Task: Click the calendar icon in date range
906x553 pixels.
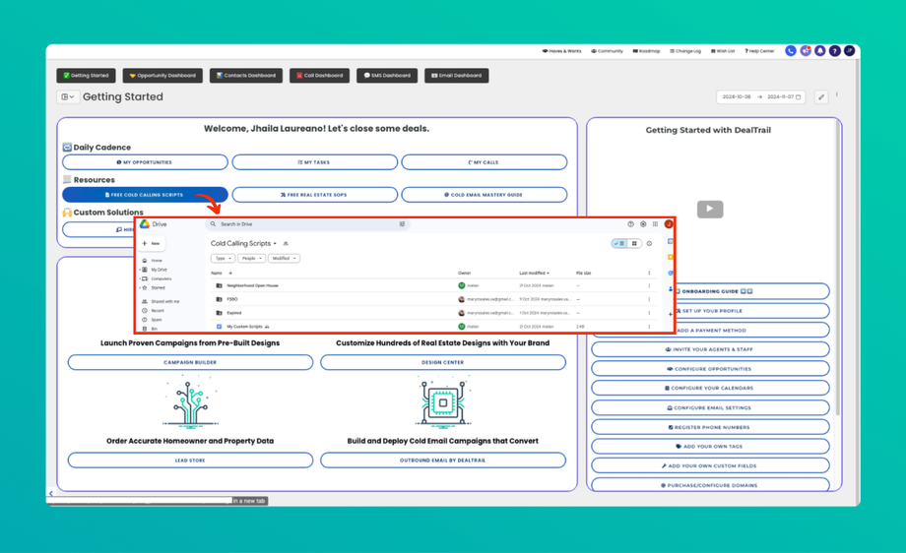Action: tap(799, 97)
